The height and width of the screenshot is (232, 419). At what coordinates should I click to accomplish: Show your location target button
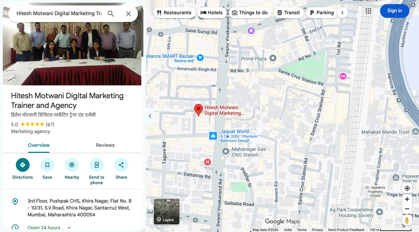[x=407, y=188]
